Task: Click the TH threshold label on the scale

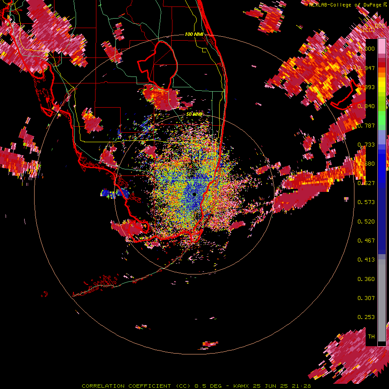Action: pyautogui.click(x=371, y=337)
